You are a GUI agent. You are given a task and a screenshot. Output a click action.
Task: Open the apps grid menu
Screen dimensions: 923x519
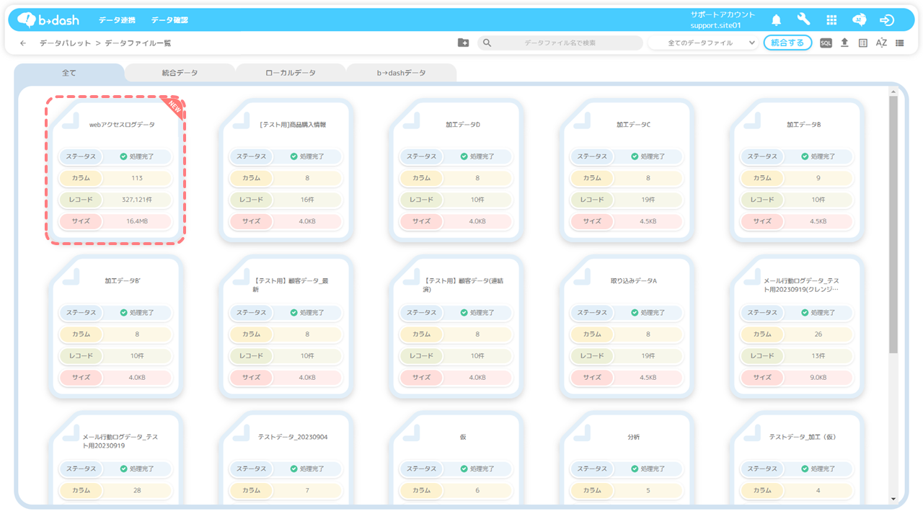click(831, 20)
